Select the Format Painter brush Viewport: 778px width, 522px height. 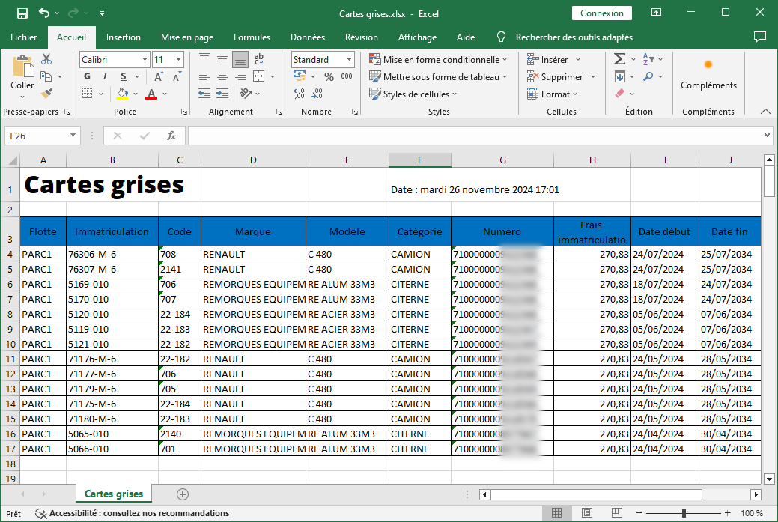pos(46,94)
